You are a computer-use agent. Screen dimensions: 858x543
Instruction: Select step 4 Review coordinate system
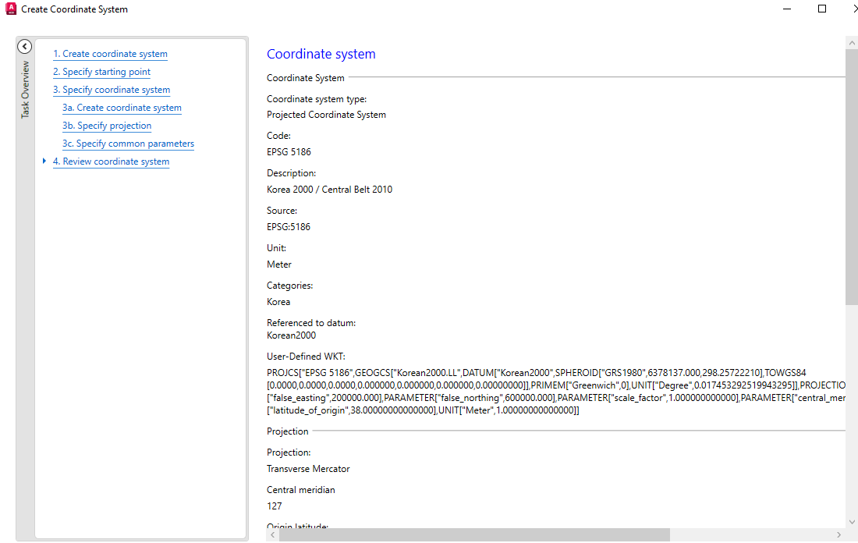[111, 161]
